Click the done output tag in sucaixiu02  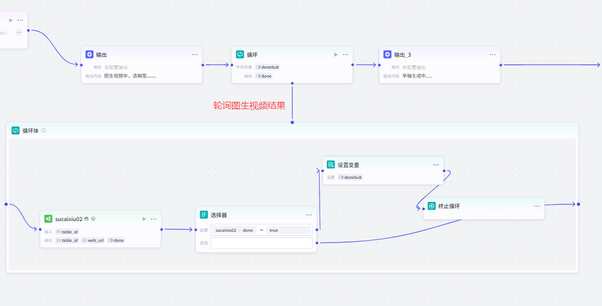coord(116,241)
